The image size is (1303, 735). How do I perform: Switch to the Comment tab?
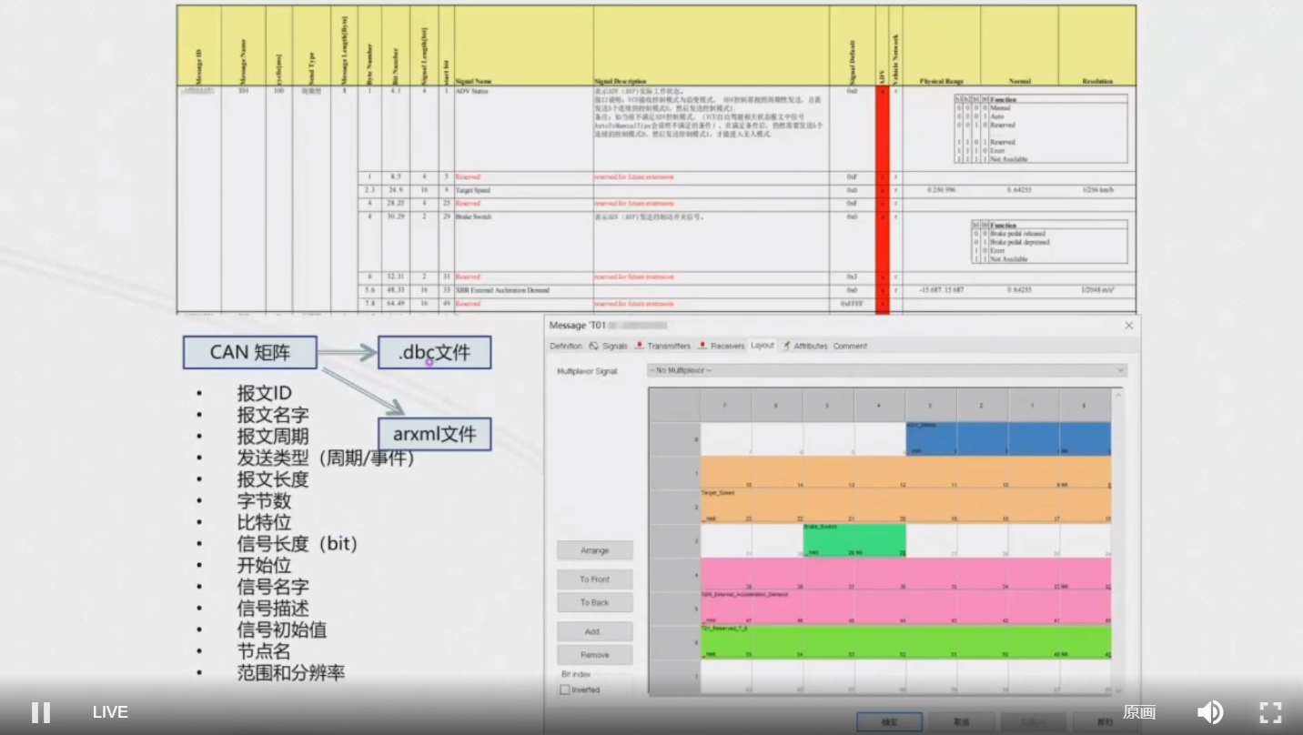(850, 346)
